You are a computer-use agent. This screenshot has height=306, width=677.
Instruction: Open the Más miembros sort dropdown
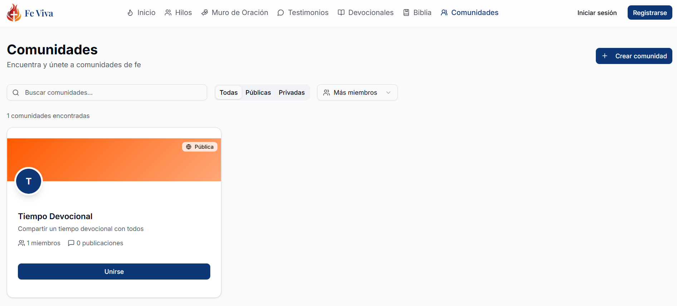coord(357,93)
